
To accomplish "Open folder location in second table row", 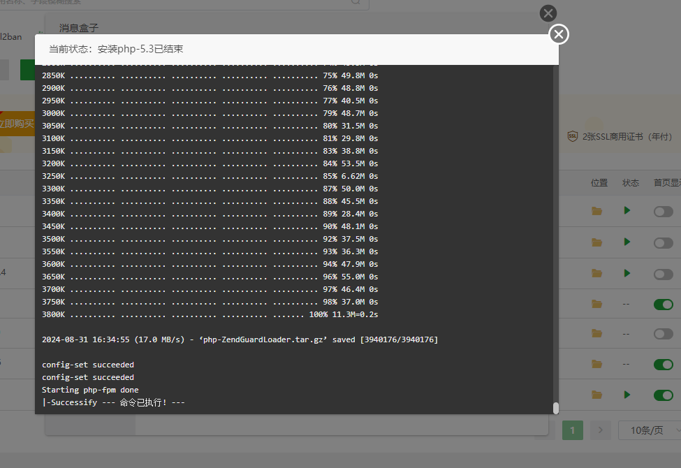I will 596,242.
